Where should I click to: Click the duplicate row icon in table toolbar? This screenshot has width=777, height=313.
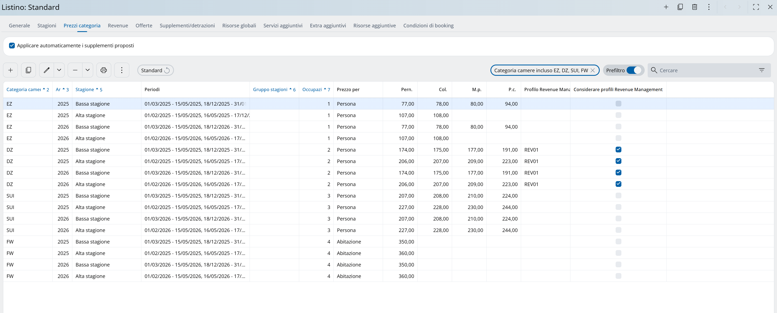click(28, 70)
